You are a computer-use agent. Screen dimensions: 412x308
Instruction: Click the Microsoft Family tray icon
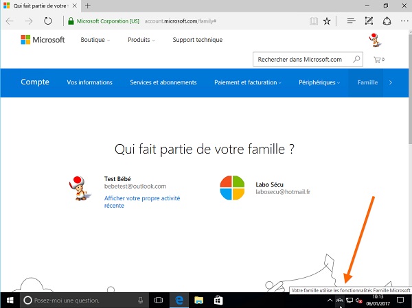click(x=340, y=300)
